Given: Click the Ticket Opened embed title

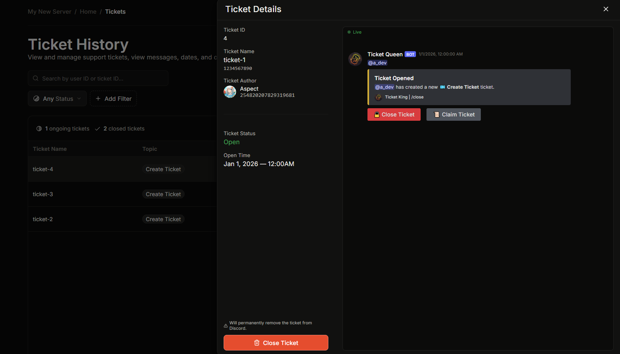Looking at the screenshot, I should pos(394,78).
